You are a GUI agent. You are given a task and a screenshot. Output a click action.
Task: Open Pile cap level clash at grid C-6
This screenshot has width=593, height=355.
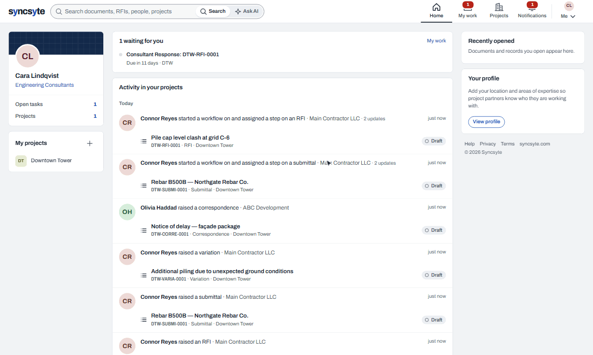(x=190, y=138)
